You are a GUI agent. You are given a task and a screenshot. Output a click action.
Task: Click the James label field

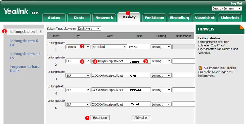pyautogui.click(x=139, y=61)
